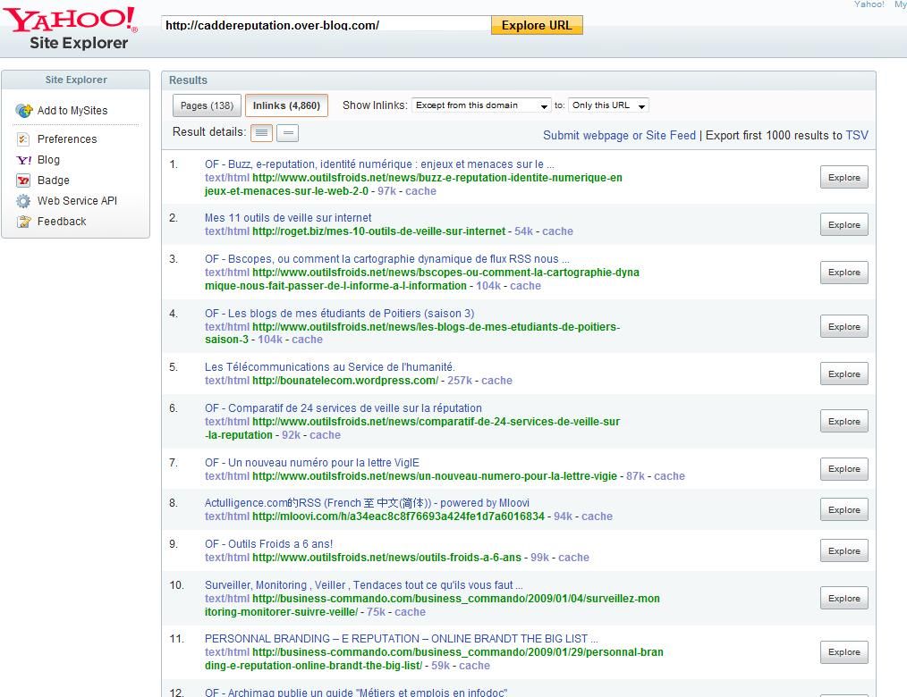Click Submit webpage or Site Feed link
Viewport: 907px width, 697px height.
pyautogui.click(x=620, y=135)
